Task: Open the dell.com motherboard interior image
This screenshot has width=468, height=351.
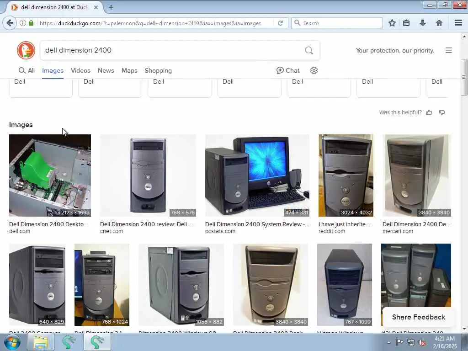Action: click(50, 175)
